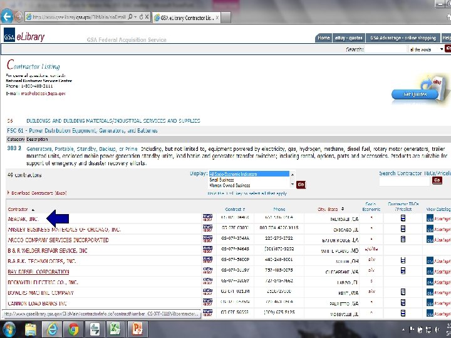Screen dimensions: 451x338
Task: Open a new browser tab
Action: pyautogui.click(x=225, y=18)
